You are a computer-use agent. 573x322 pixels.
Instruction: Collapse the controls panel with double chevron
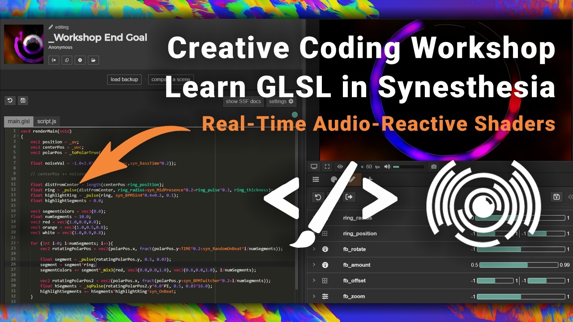[x=570, y=197]
